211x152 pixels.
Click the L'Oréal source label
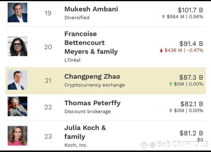pyautogui.click(x=72, y=60)
